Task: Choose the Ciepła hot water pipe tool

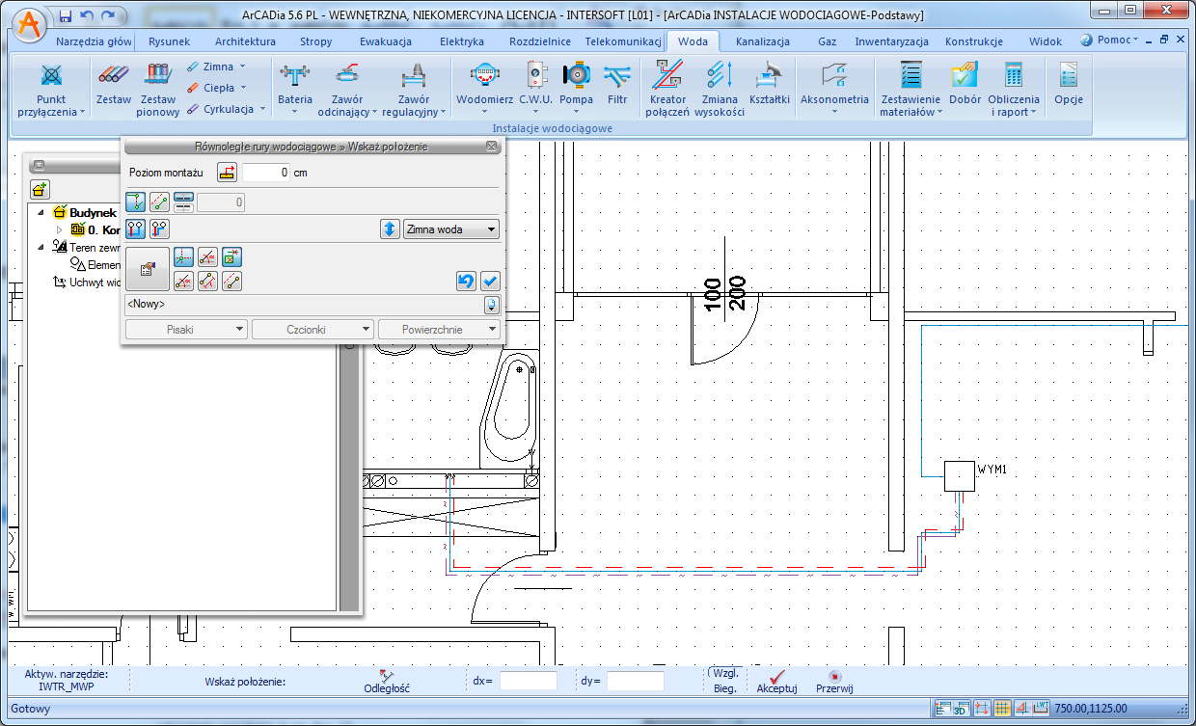Action: tap(216, 88)
